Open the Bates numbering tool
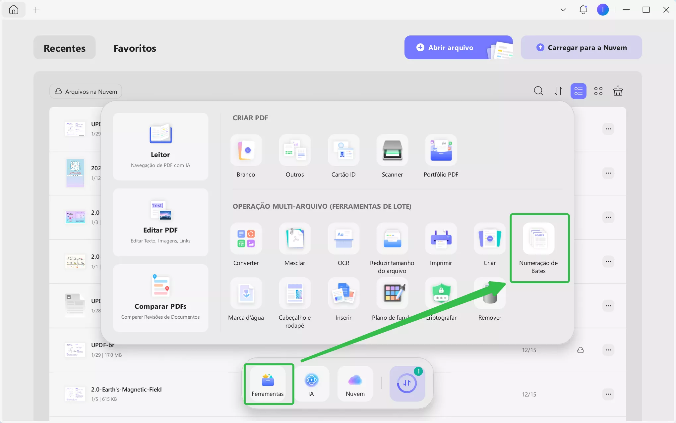Viewport: 676px width, 423px height. [538, 239]
